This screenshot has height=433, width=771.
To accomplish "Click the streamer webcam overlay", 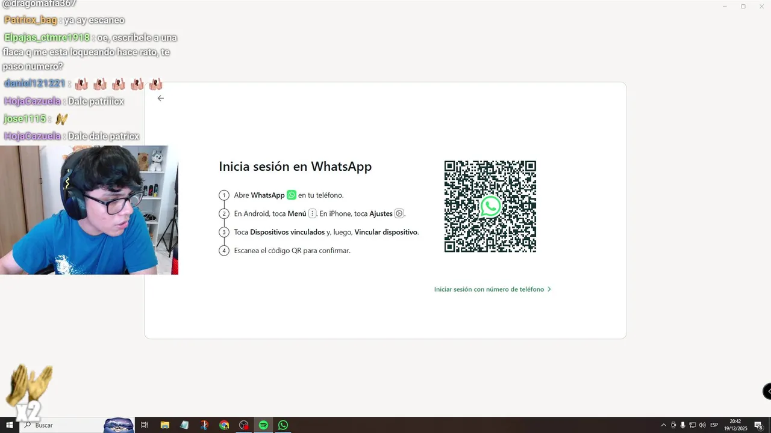I will click(x=89, y=210).
